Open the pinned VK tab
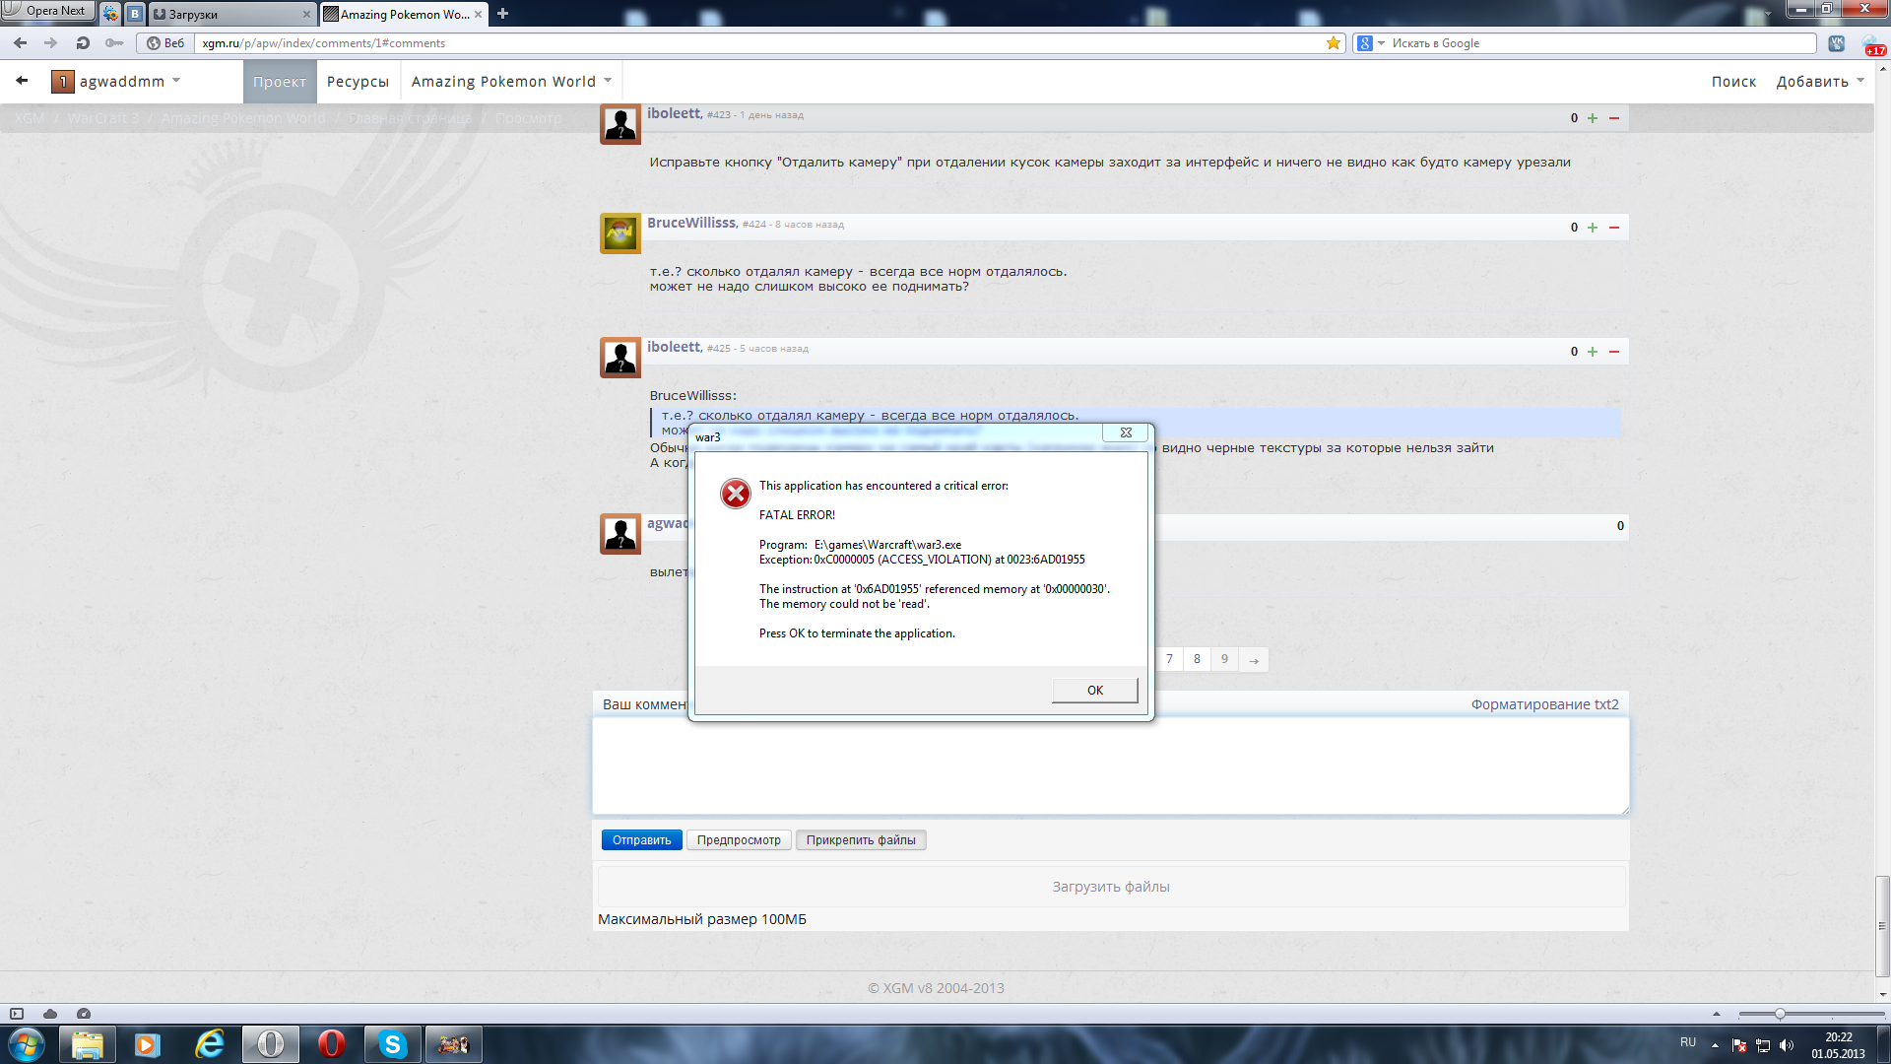 coord(135,14)
